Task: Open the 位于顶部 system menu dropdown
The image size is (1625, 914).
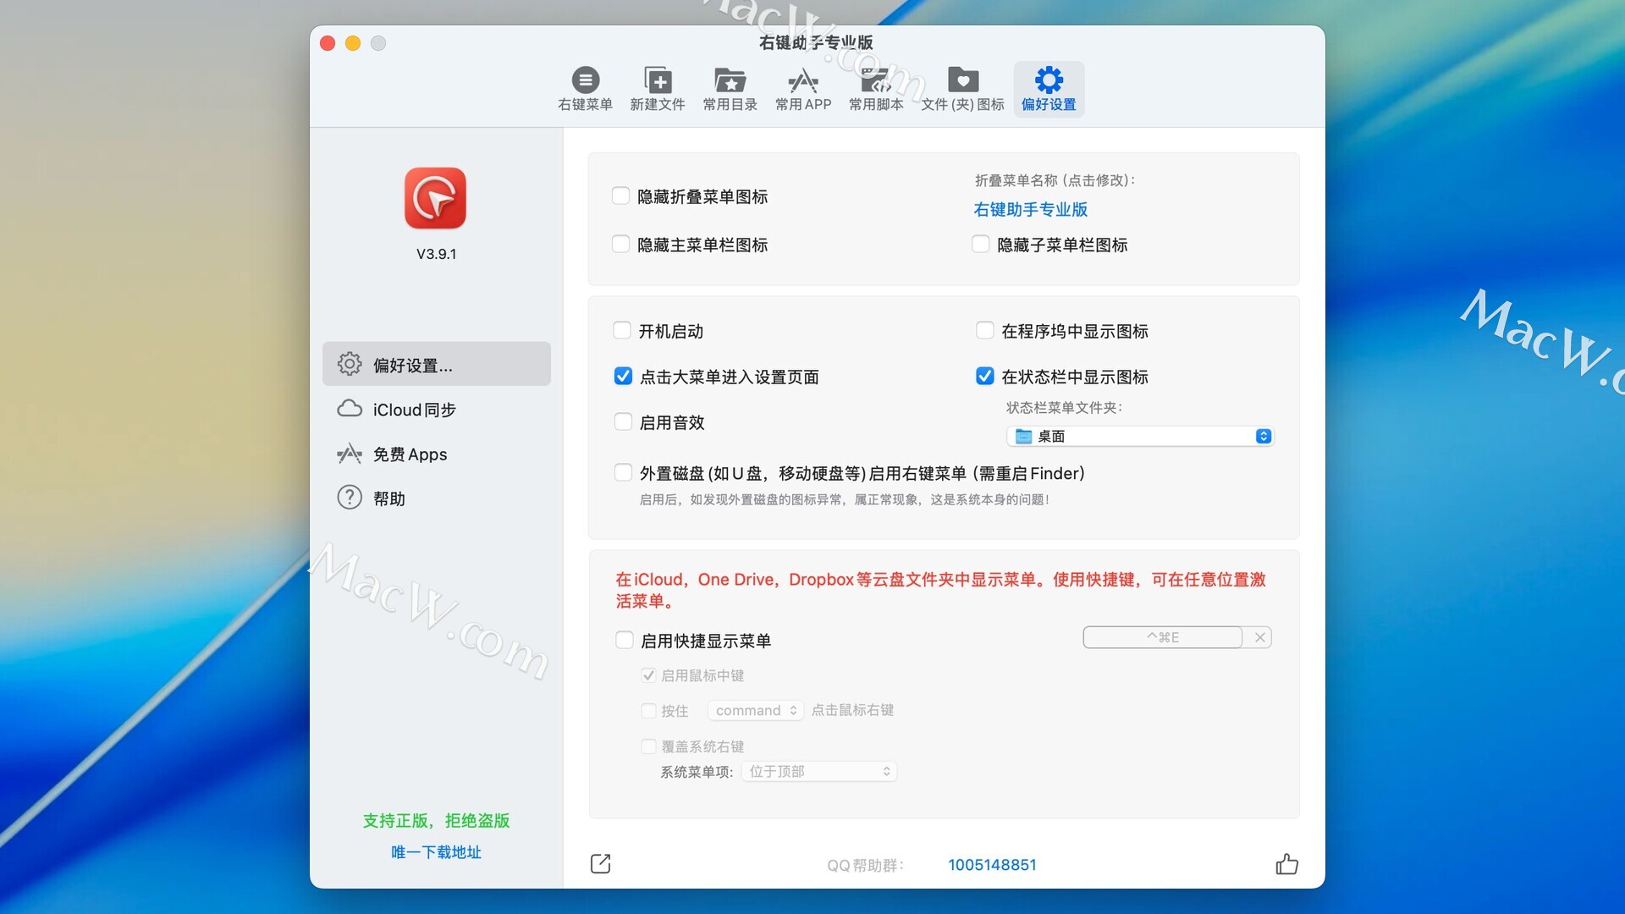Action: 818,772
